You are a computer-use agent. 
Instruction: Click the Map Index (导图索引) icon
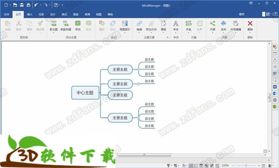coord(125,23)
